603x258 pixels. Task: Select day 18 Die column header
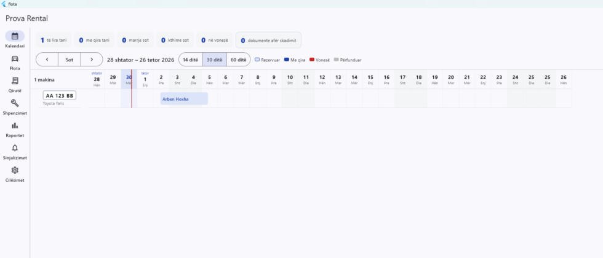[419, 79]
